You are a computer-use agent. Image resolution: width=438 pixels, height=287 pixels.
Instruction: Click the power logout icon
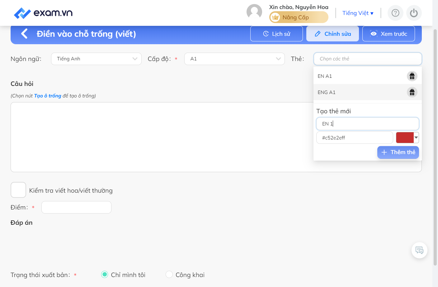click(x=414, y=13)
